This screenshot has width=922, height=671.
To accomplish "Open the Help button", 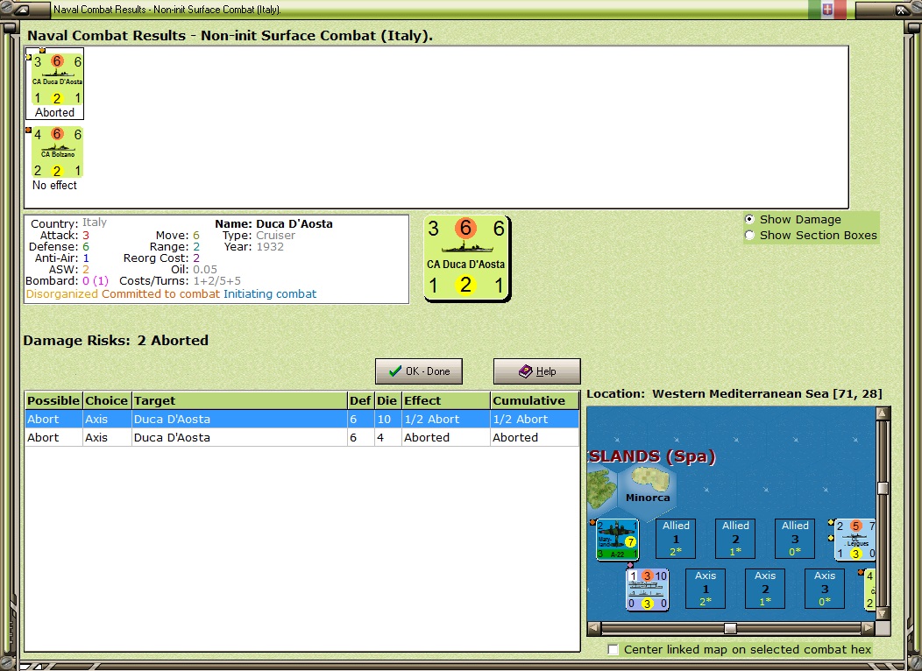I will click(x=537, y=371).
